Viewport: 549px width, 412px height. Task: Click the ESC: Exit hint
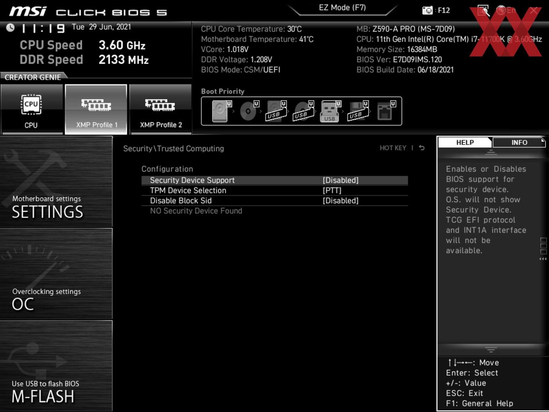coord(465,393)
